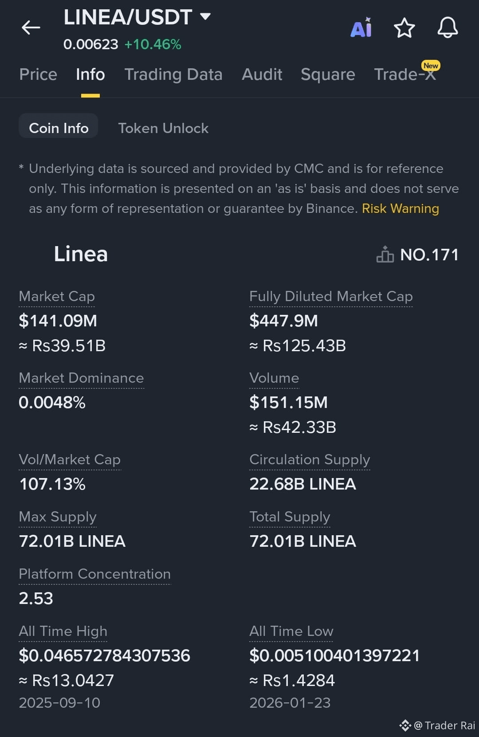This screenshot has width=479, height=737.
Task: Show the Vol/Market Cap definition
Action: 70,459
